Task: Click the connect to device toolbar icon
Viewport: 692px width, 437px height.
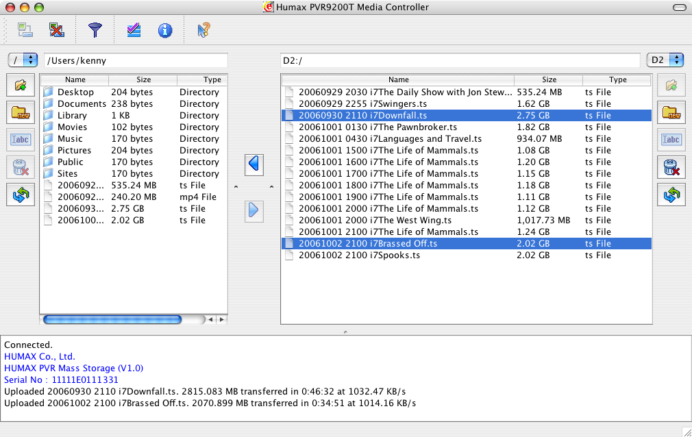Action: pyautogui.click(x=25, y=30)
